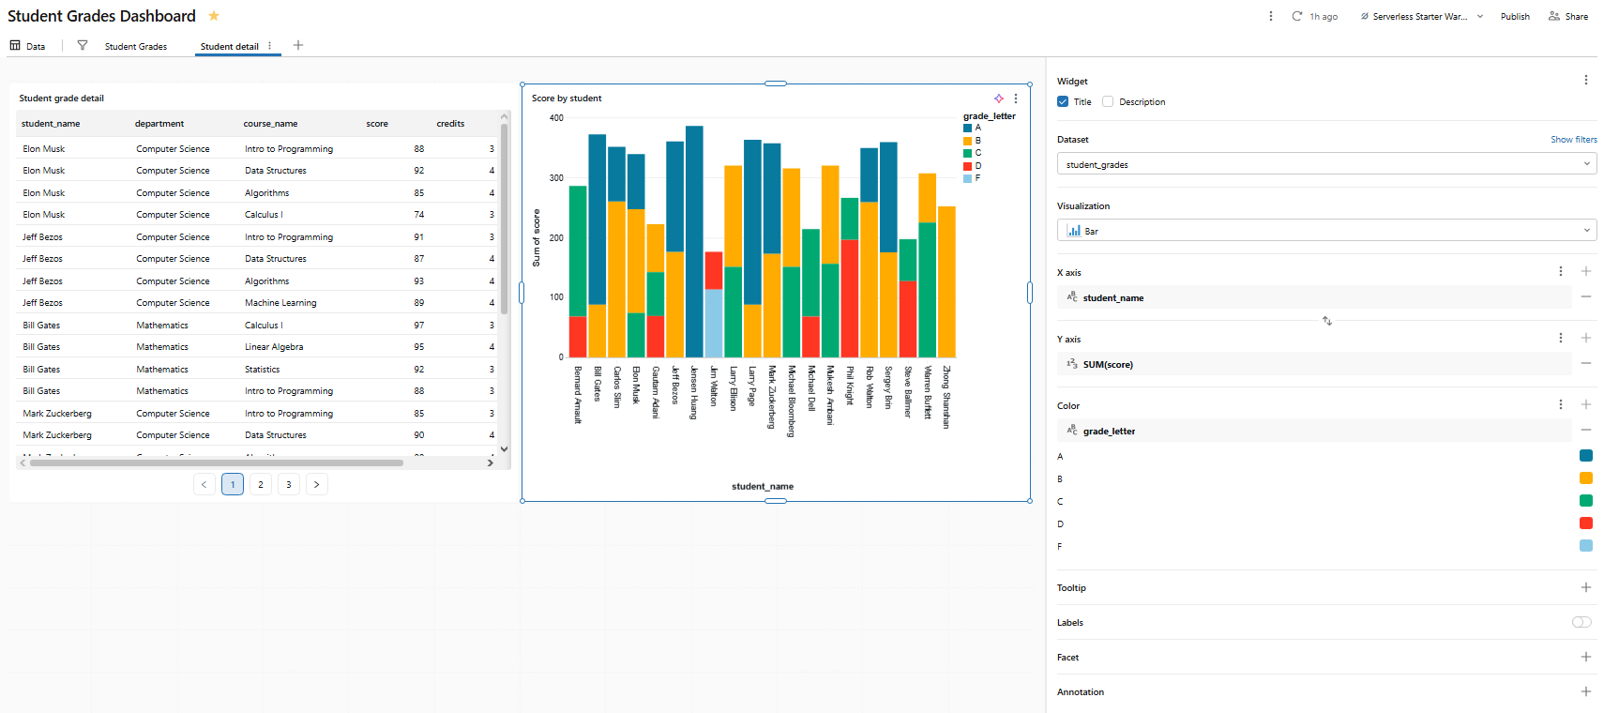Click the Show filters link

(1573, 140)
